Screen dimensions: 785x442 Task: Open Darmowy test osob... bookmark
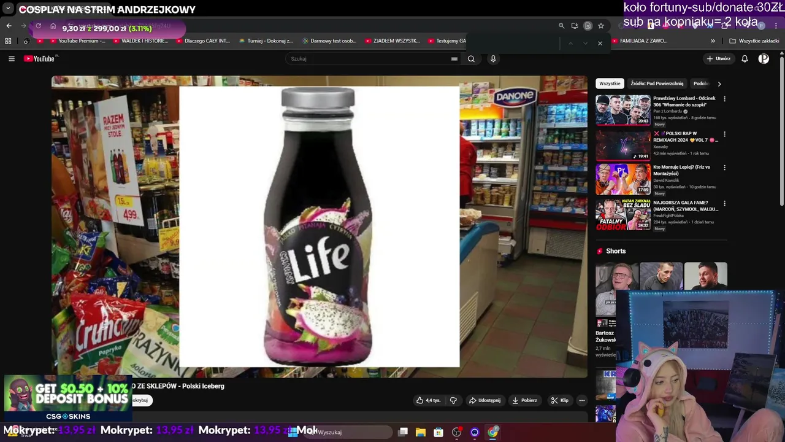(329, 41)
